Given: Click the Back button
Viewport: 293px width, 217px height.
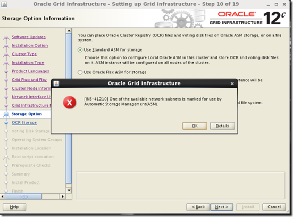Looking at the screenshot, I should coord(198,207).
